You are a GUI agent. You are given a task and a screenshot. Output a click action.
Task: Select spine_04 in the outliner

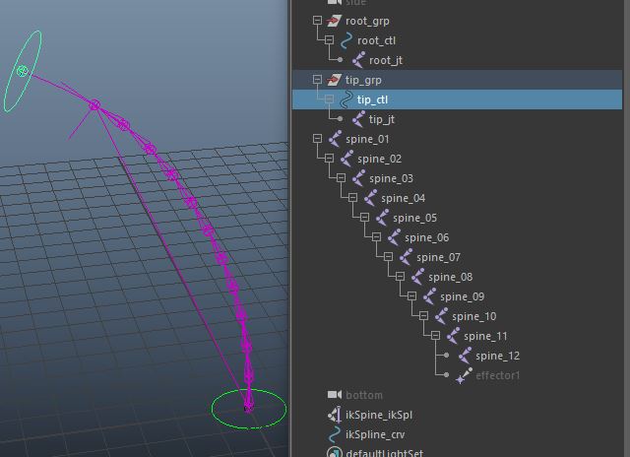tap(403, 198)
